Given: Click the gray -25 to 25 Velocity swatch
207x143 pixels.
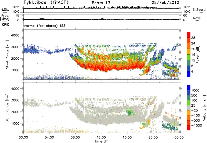Looking at the screenshot, I should (x=189, y=108).
